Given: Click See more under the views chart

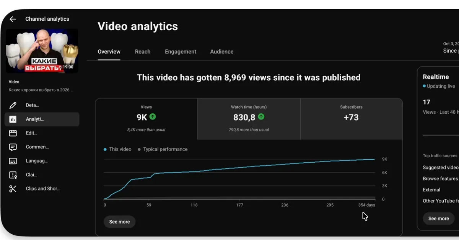Looking at the screenshot, I should pos(119,222).
